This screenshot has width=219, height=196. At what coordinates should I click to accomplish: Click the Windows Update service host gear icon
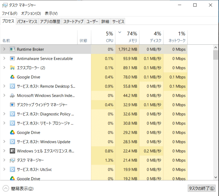(12, 142)
